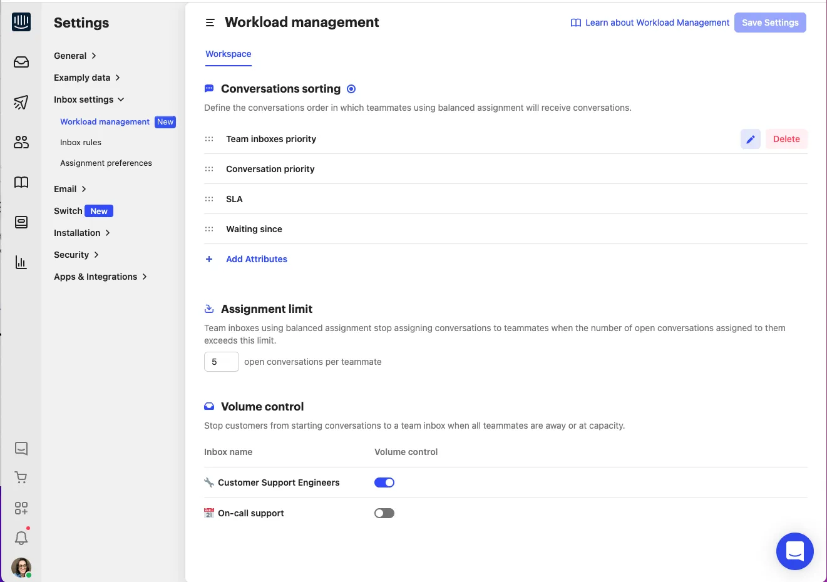Open the shopping cart icon
827x582 pixels.
21,478
